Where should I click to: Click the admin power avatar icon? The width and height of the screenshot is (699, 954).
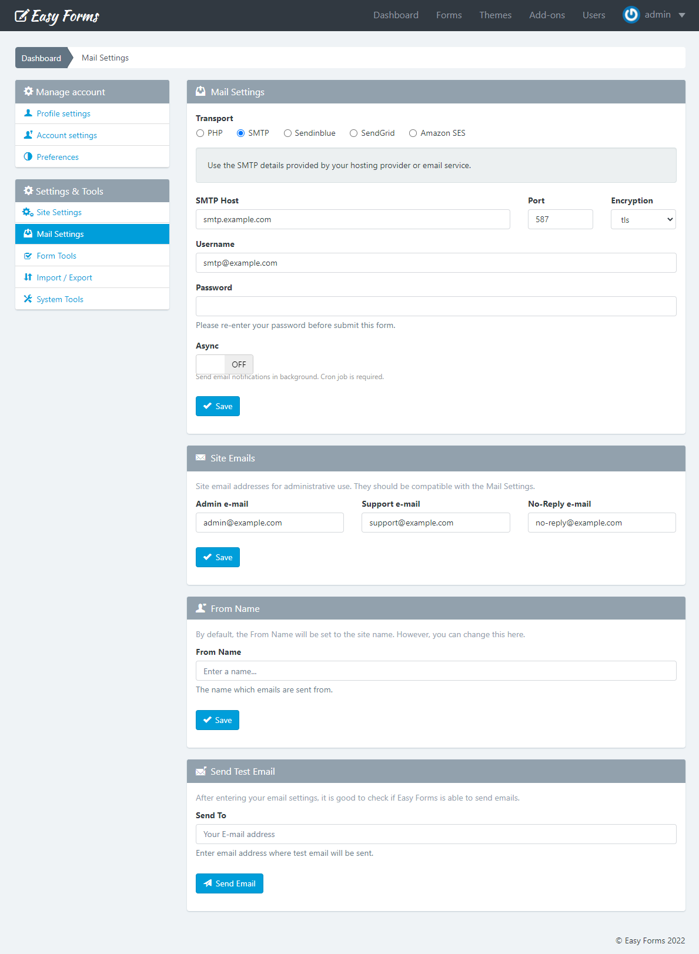point(631,15)
